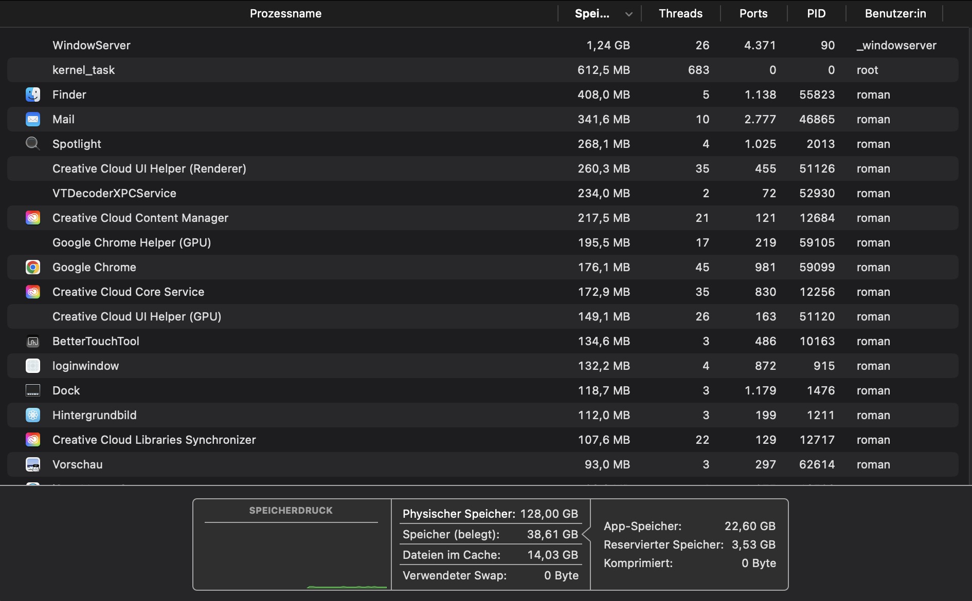
Task: Click the BetterTouchTool icon
Action: click(33, 341)
